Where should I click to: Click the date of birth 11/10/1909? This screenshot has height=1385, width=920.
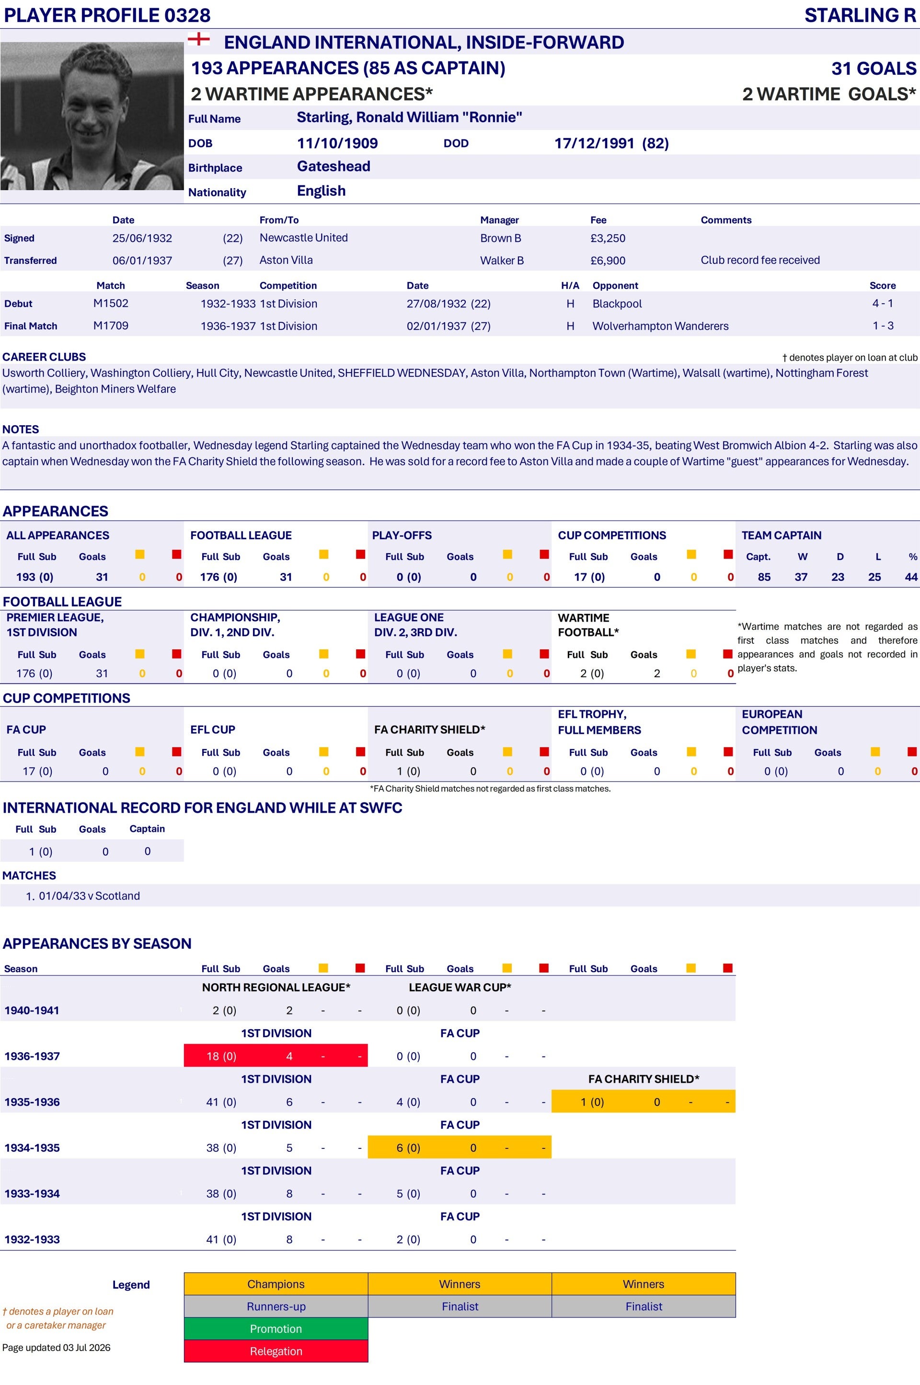pyautogui.click(x=337, y=143)
